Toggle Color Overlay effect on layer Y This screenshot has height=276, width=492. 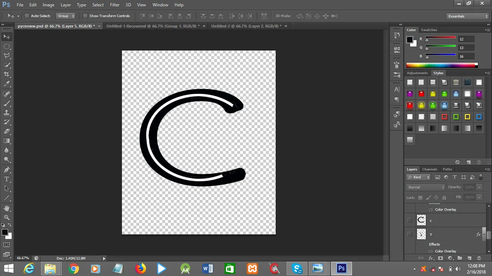(x=431, y=251)
